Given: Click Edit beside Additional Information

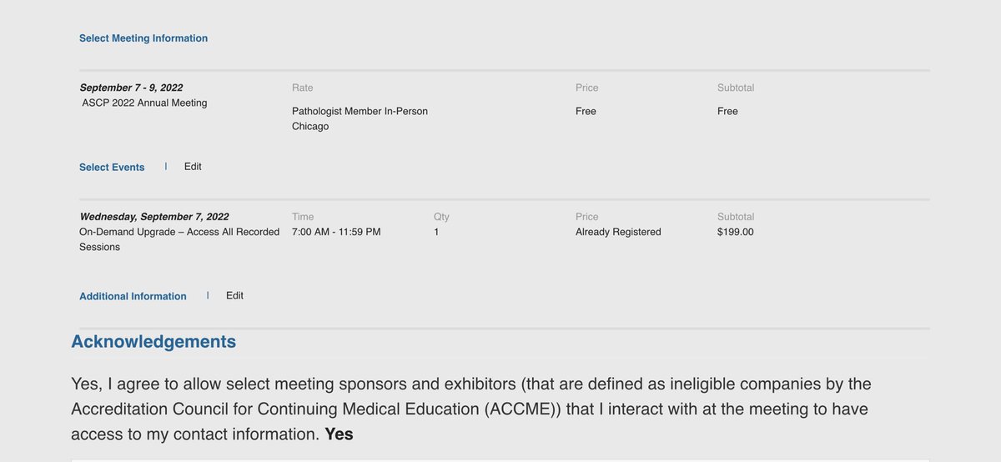Looking at the screenshot, I should pyautogui.click(x=234, y=295).
